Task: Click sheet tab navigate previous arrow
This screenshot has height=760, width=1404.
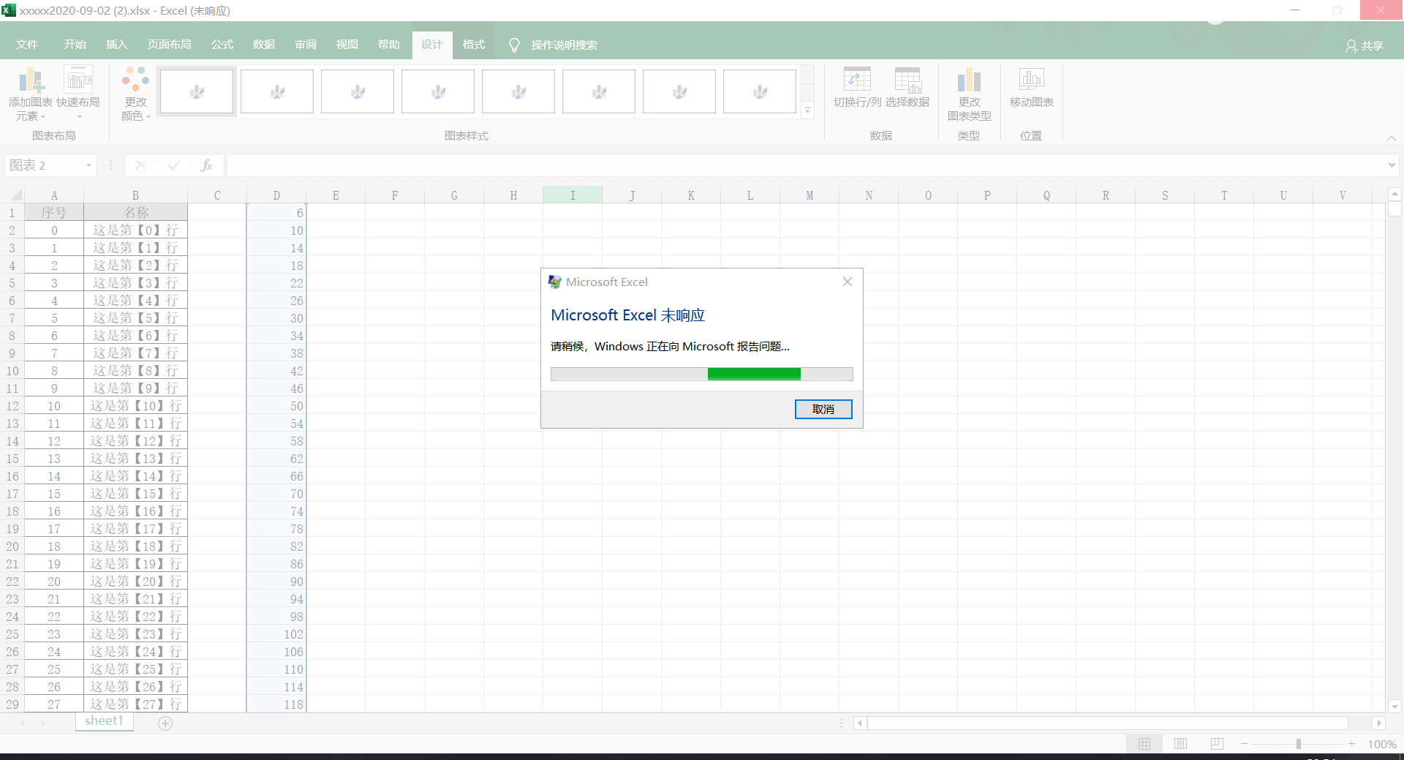Action: [23, 723]
